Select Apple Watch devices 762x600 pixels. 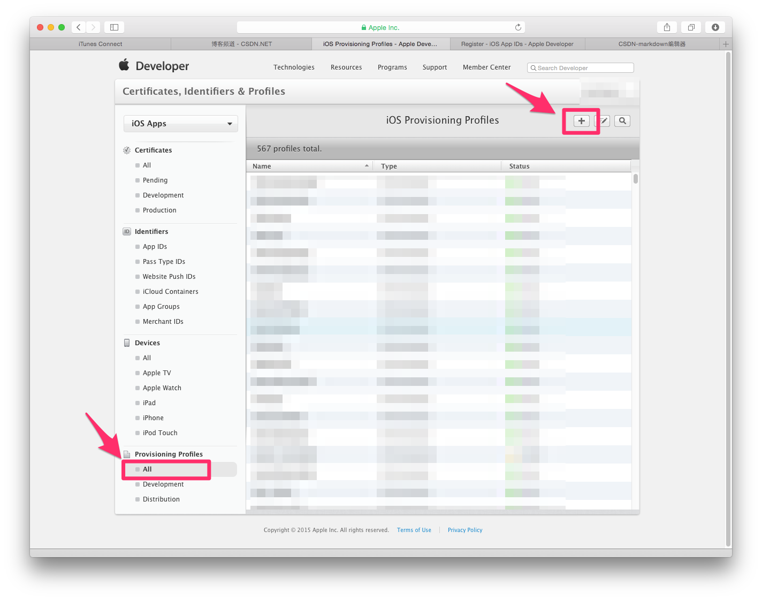pos(162,388)
